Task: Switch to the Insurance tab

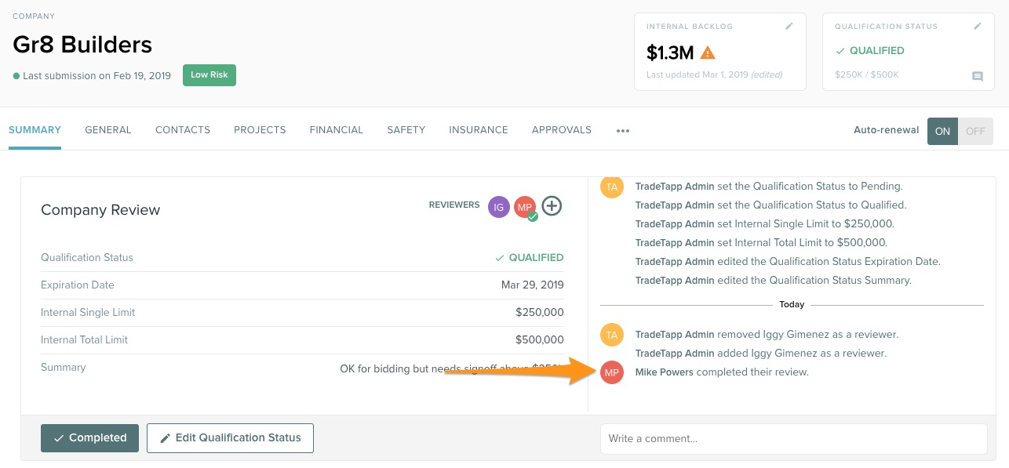Action: click(x=478, y=130)
